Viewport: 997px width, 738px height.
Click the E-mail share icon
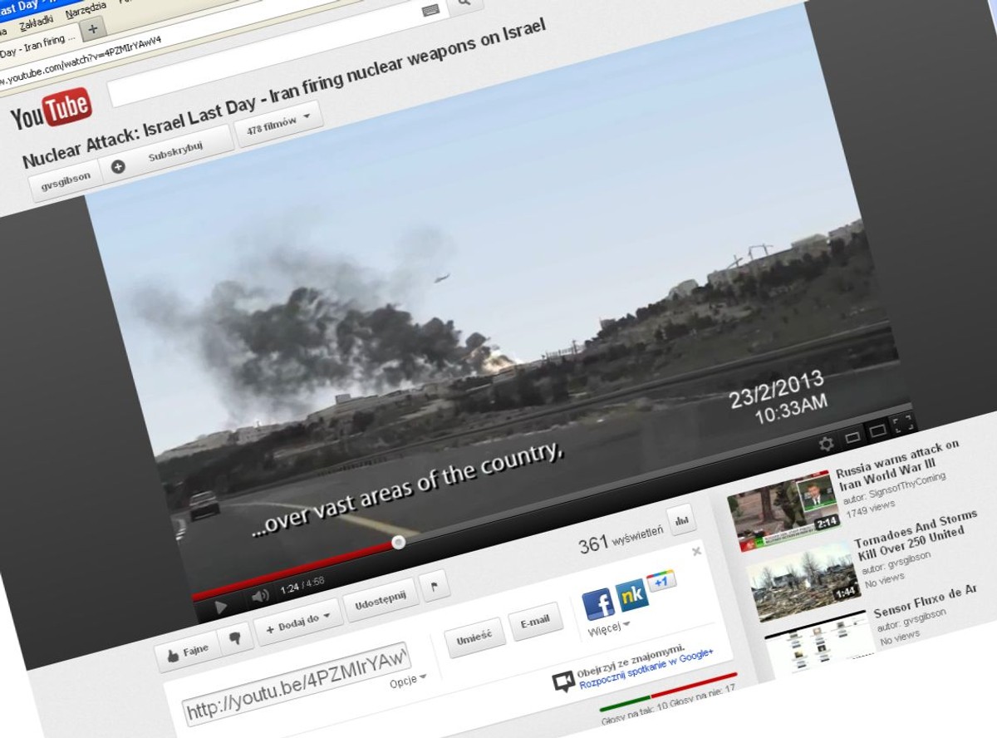tap(536, 621)
